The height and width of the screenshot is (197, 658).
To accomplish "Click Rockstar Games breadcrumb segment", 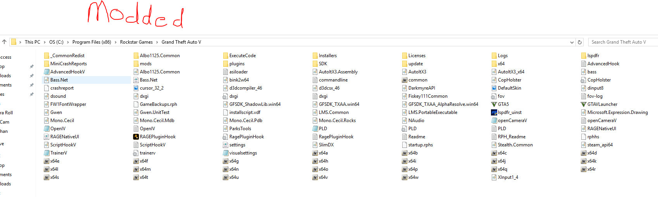I will (136, 42).
